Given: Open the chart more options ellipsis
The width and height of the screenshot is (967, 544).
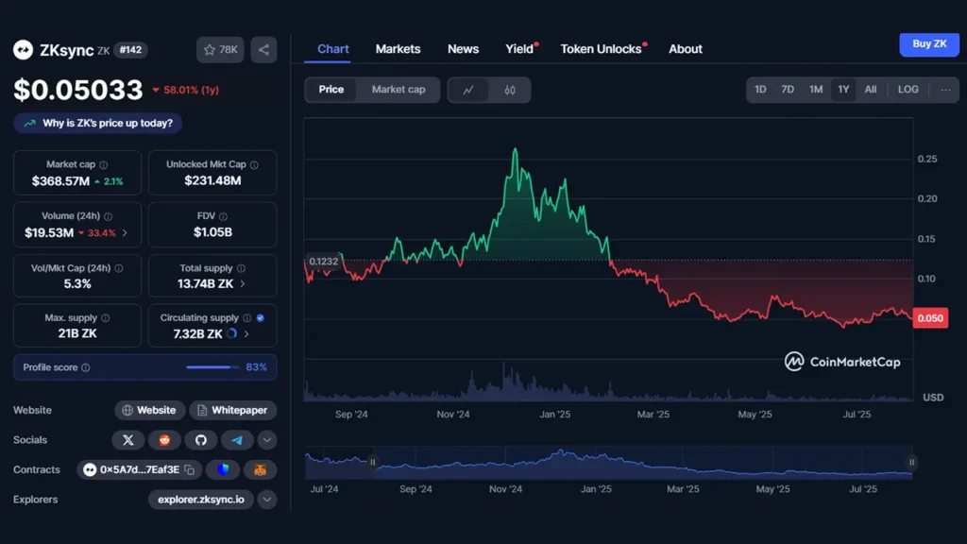Looking at the screenshot, I should click(x=945, y=90).
